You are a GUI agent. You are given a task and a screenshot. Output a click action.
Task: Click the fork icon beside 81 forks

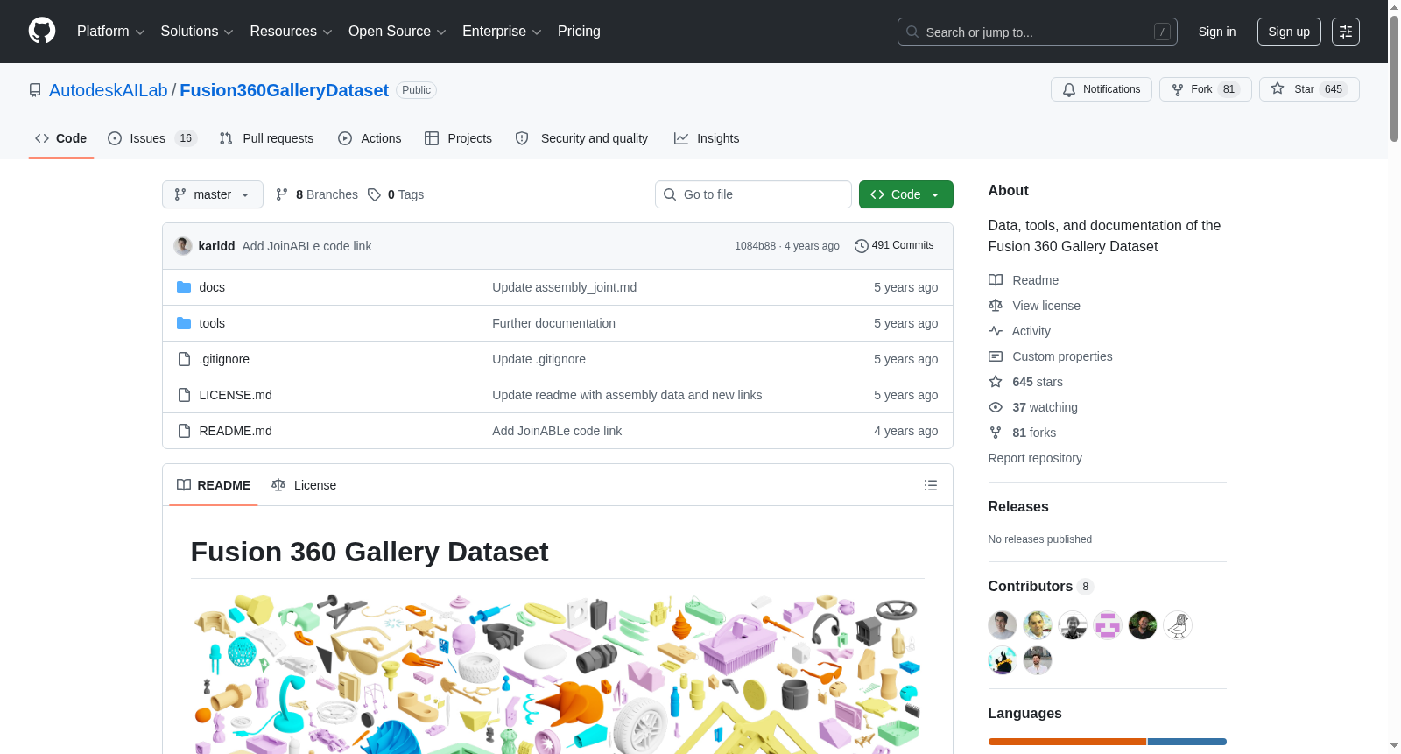(996, 433)
